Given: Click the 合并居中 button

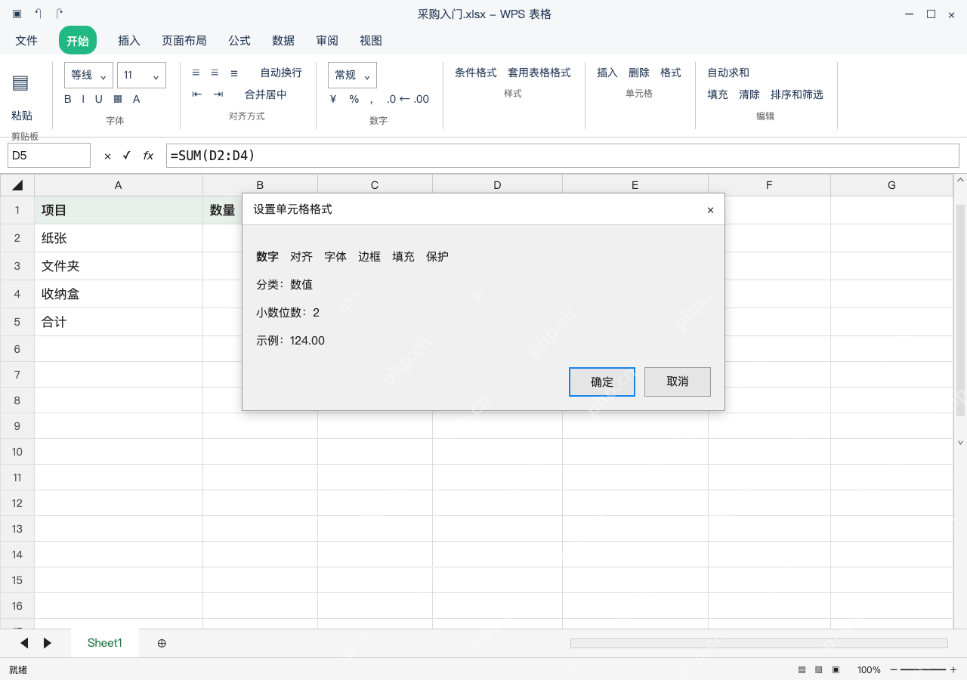Looking at the screenshot, I should click(266, 94).
